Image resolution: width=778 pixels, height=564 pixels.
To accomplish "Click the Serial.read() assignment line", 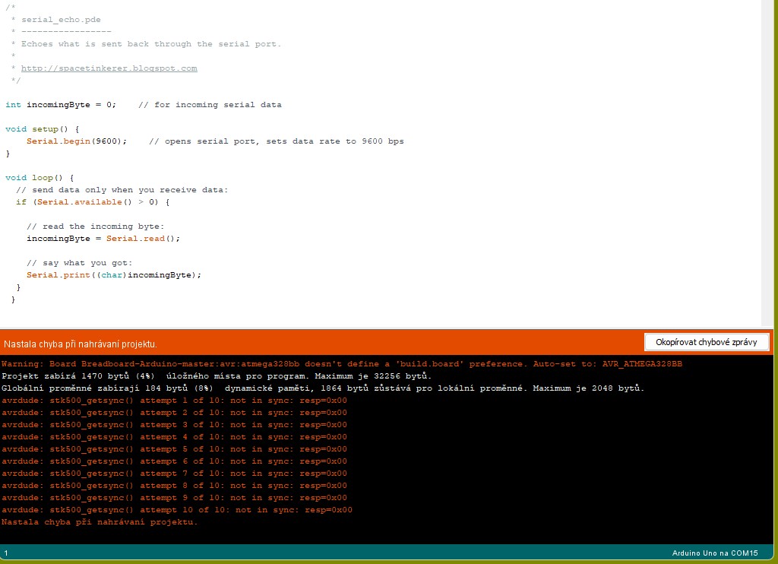I will pos(103,239).
